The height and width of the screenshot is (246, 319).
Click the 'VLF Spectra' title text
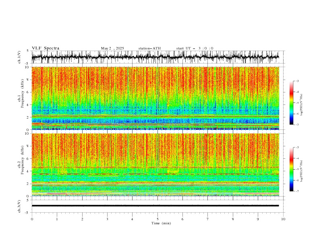pyautogui.click(x=46, y=48)
